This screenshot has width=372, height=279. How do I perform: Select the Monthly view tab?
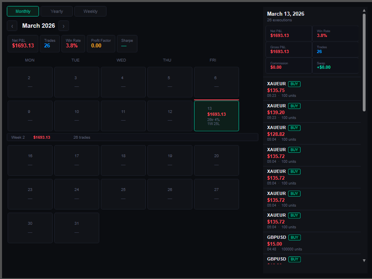pos(22,11)
